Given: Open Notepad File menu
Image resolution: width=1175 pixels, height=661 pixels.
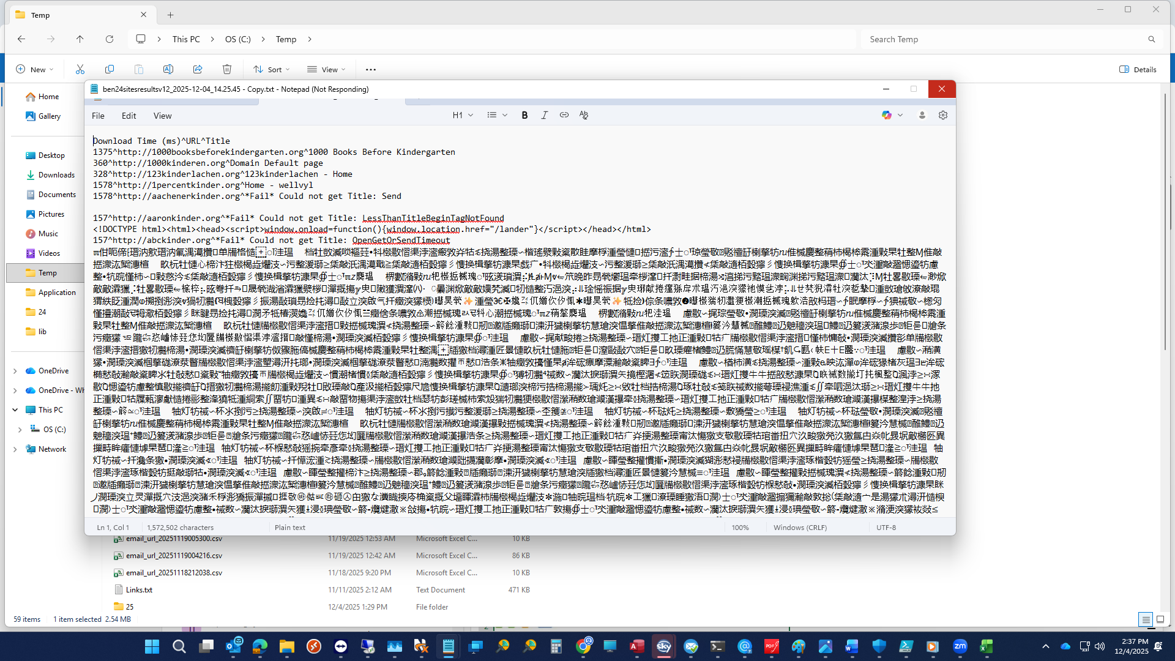Looking at the screenshot, I should 98,116.
